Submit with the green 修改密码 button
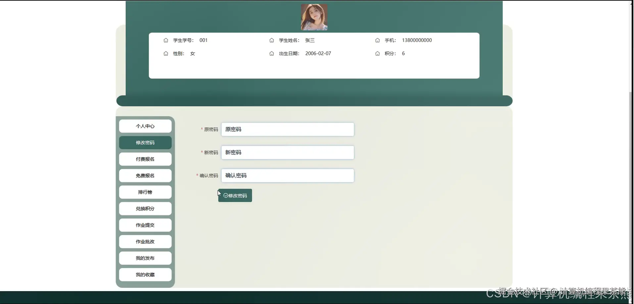634x304 pixels. pyautogui.click(x=235, y=196)
